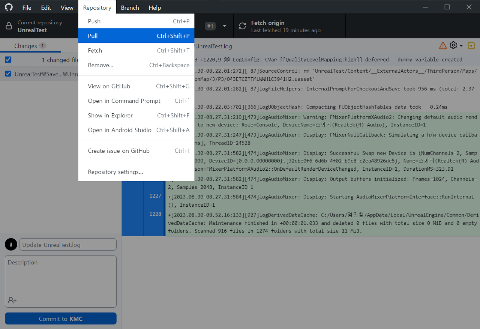The image size is (480, 329).
Task: Toggle the select-all changed files checkbox
Action: click(x=8, y=60)
